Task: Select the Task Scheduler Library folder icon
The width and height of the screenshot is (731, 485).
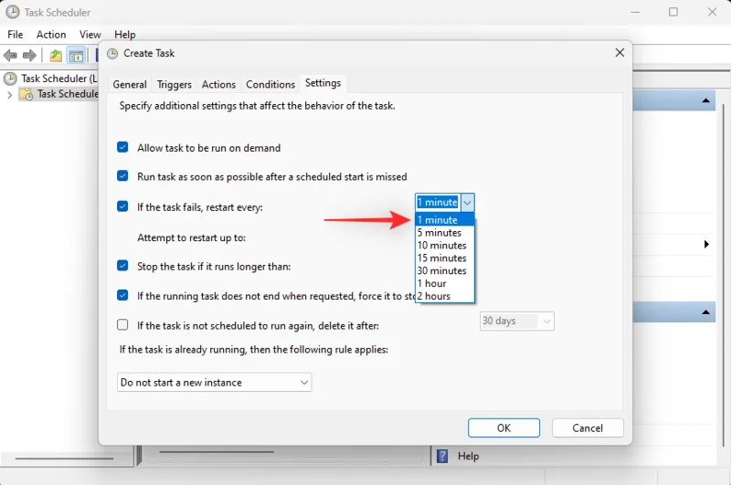Action: click(x=26, y=94)
